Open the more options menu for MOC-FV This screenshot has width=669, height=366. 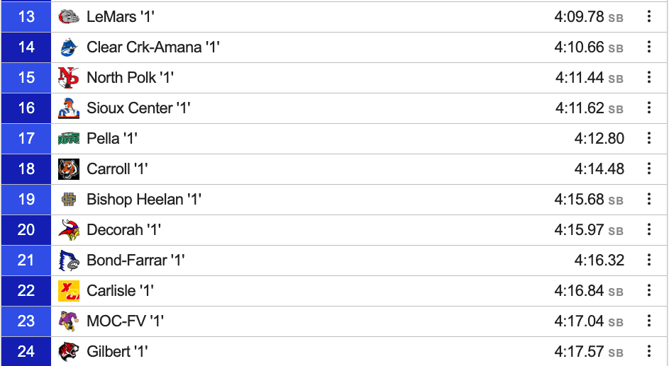coord(649,321)
